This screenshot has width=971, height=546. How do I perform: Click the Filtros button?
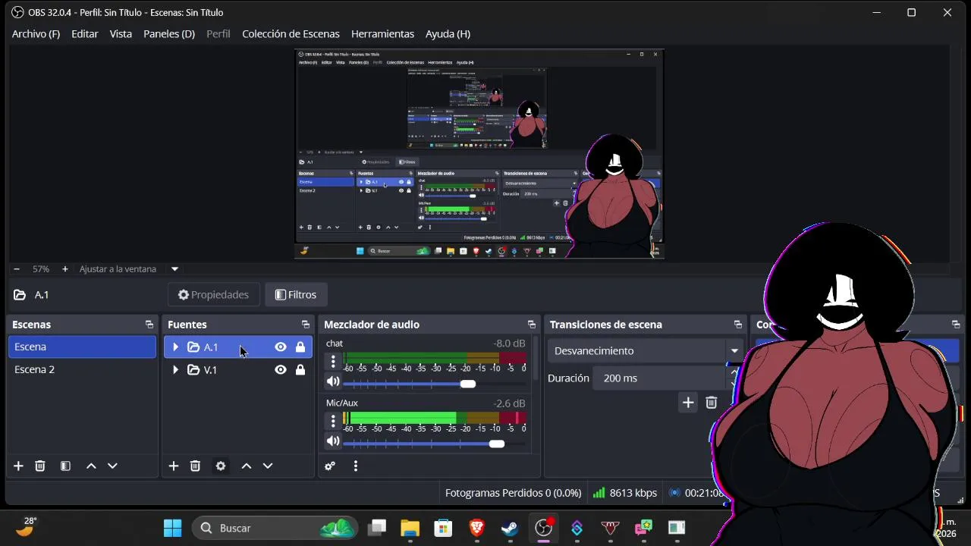point(295,295)
